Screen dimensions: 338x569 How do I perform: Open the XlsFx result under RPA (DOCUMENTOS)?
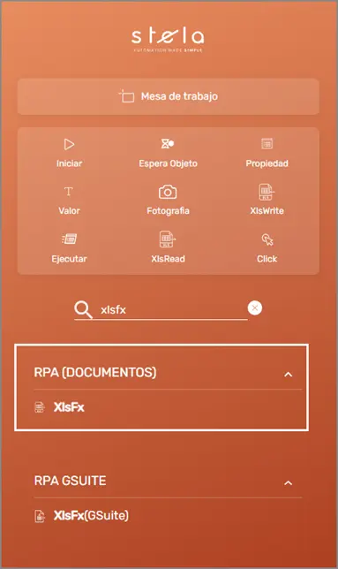(69, 407)
